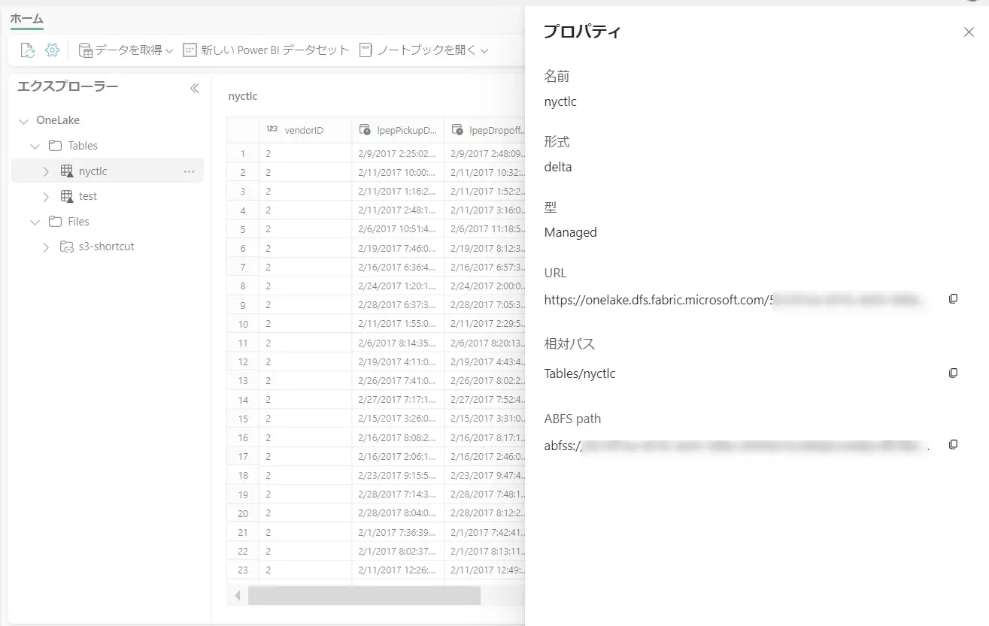This screenshot has width=989, height=626.
Task: Select the nyctlc table in explorer
Action: (x=108, y=171)
